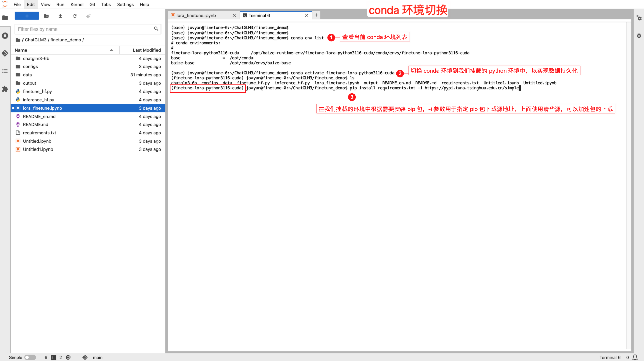The image size is (644, 361).
Task: Click the upload files icon
Action: coord(60,16)
